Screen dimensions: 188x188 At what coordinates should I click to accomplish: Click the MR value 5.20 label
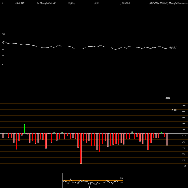click(174, 110)
